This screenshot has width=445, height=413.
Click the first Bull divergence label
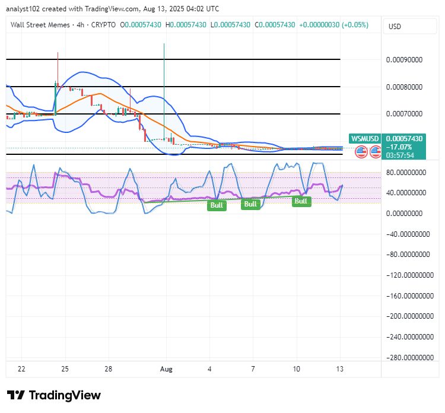(217, 205)
